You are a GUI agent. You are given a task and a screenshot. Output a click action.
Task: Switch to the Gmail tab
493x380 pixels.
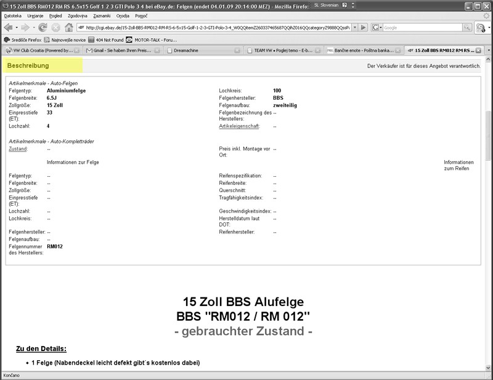click(x=123, y=51)
